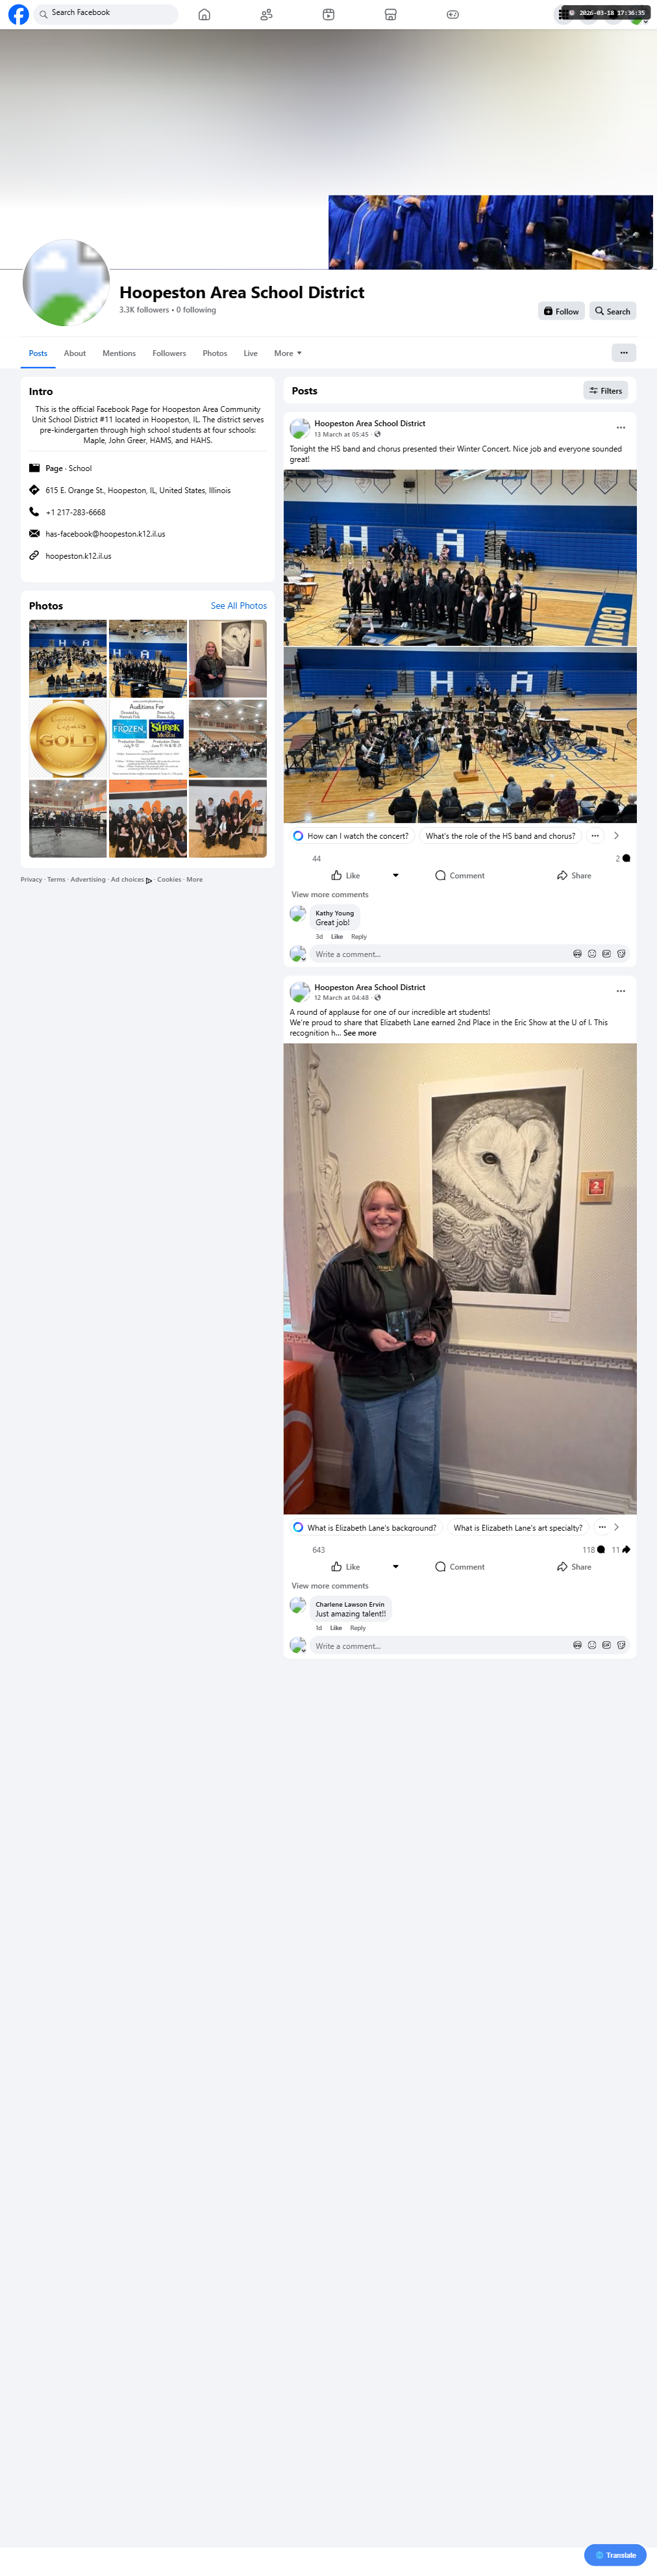Open See All Photos link
Image resolution: width=657 pixels, height=2576 pixels.
[239, 606]
